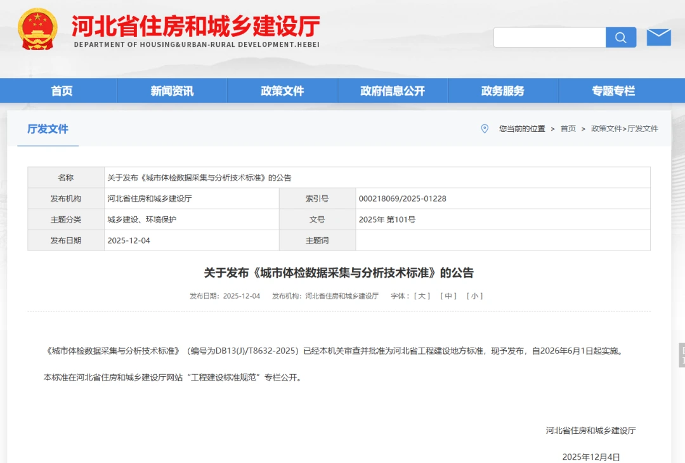This screenshot has height=463, width=685.
Task: Click the 主题分类 label cell
Action: [x=66, y=219]
